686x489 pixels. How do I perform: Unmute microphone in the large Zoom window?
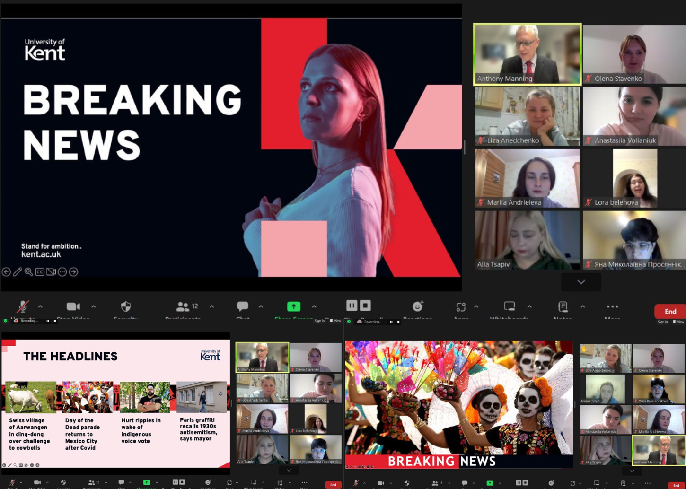tap(22, 306)
